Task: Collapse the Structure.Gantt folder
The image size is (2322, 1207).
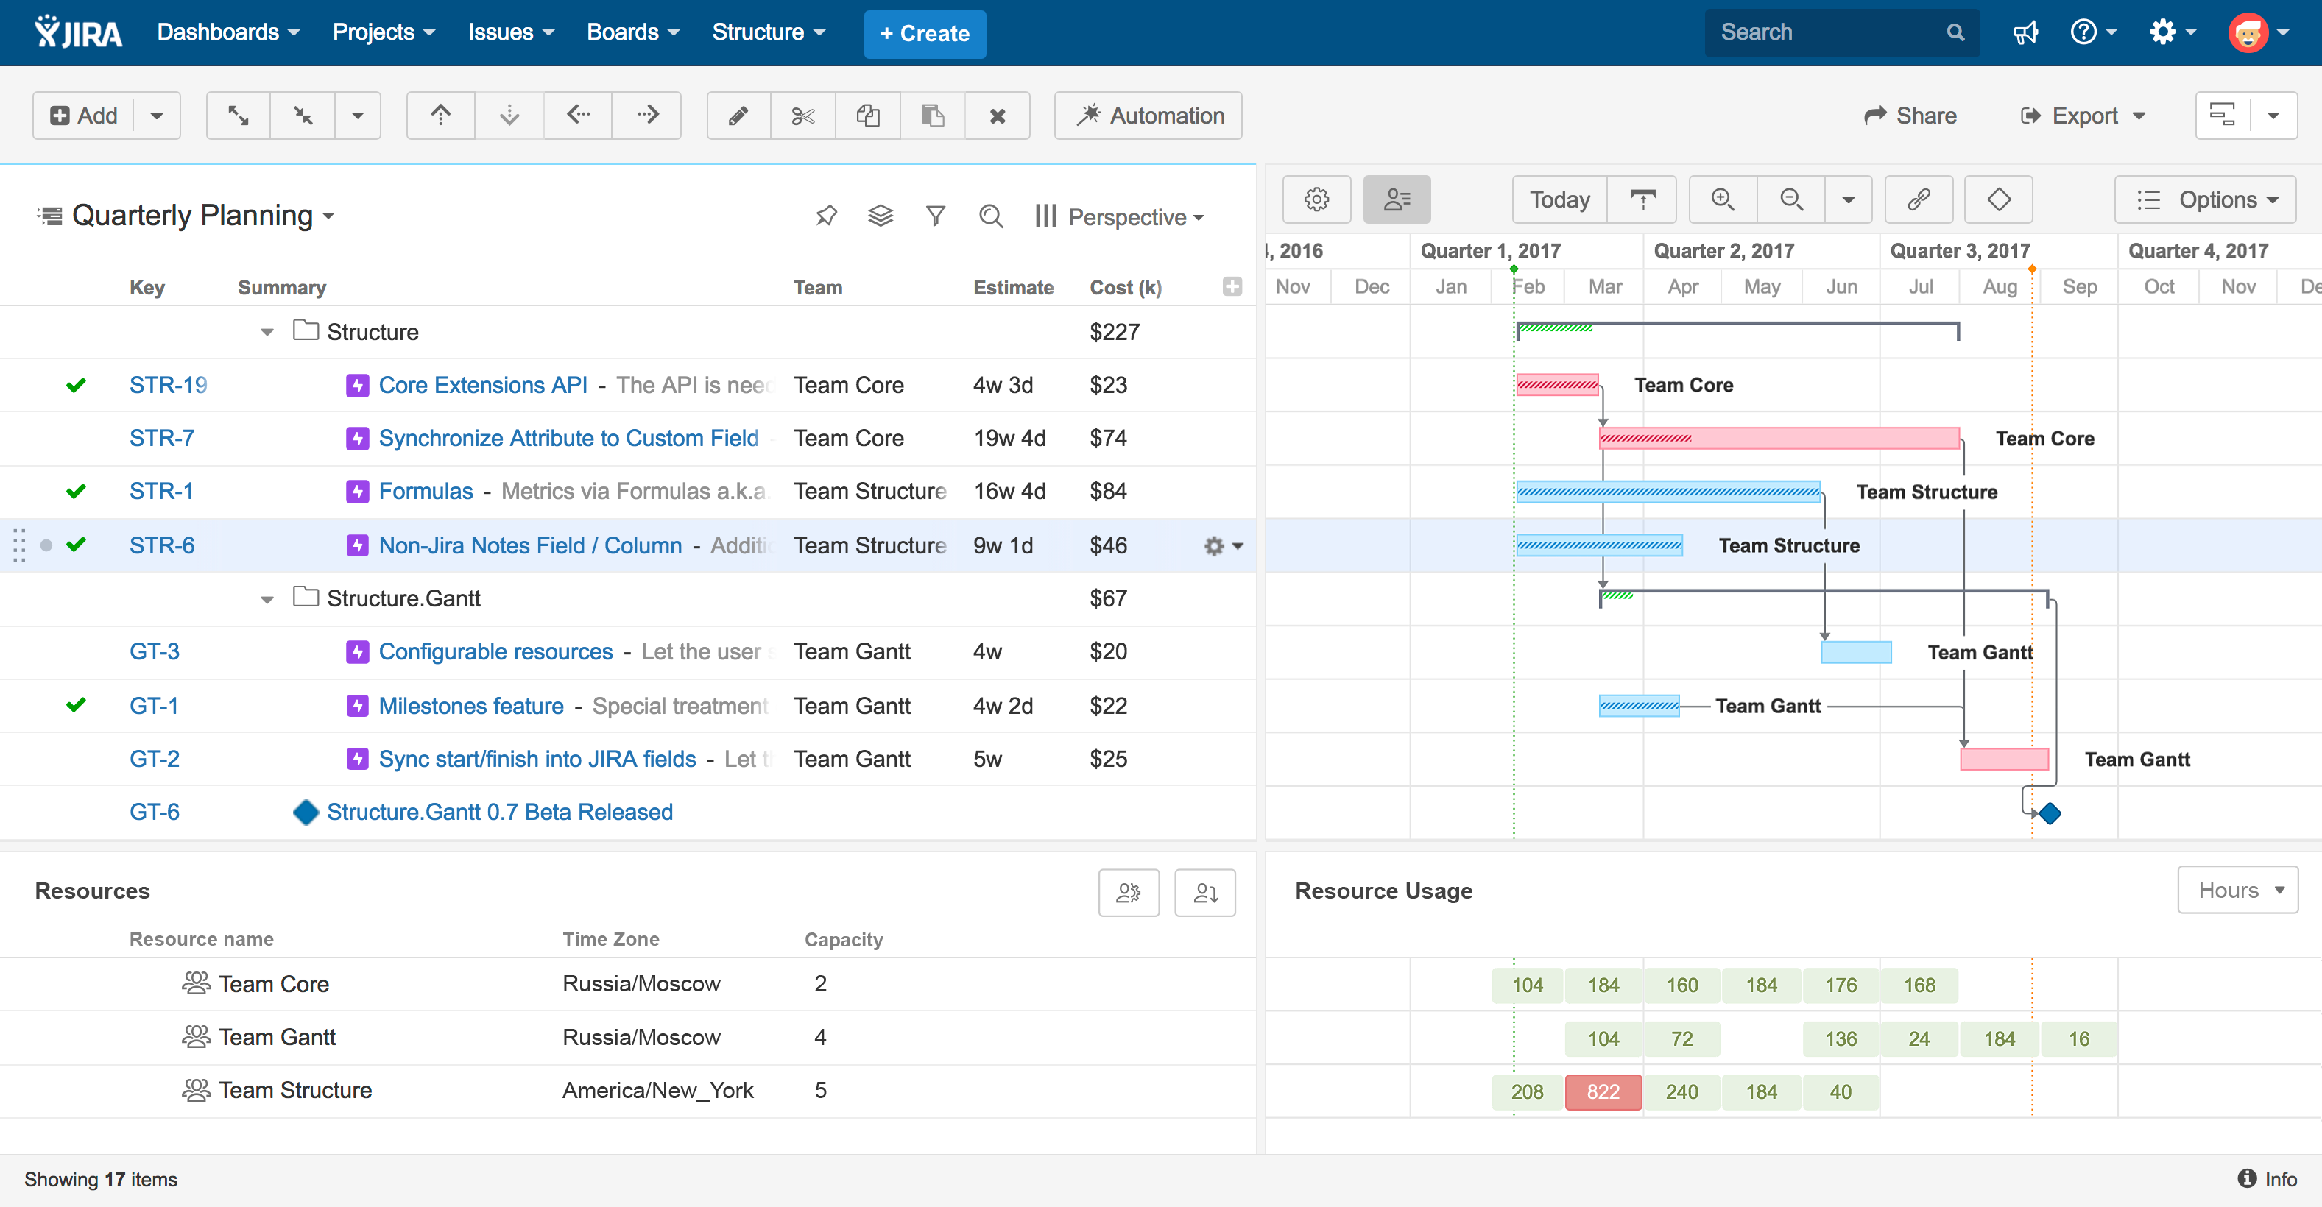Action: click(x=267, y=599)
